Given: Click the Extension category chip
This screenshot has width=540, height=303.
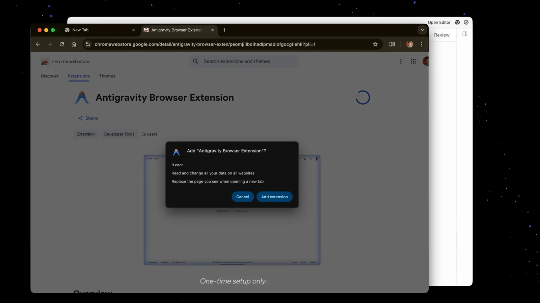Looking at the screenshot, I should coord(85,134).
